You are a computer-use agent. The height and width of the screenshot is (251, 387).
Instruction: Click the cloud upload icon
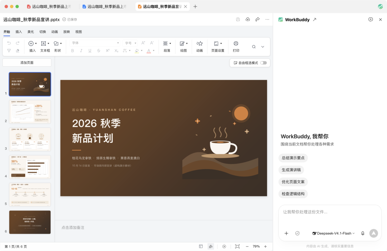pos(248,19)
